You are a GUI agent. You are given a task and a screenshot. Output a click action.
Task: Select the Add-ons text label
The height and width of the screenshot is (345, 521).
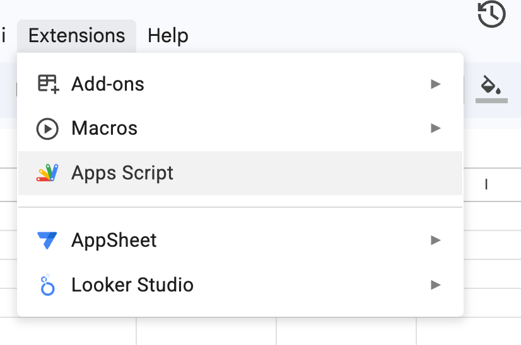108,84
